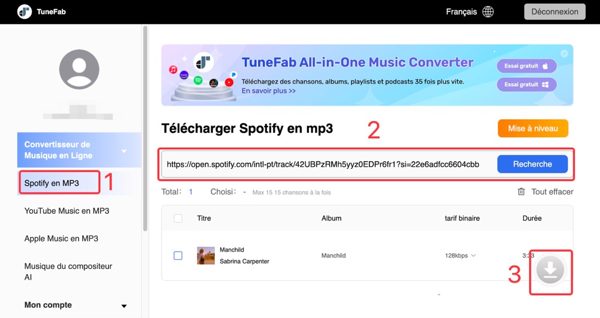
Task: Click the orange Mise à niveau button
Action: (533, 128)
